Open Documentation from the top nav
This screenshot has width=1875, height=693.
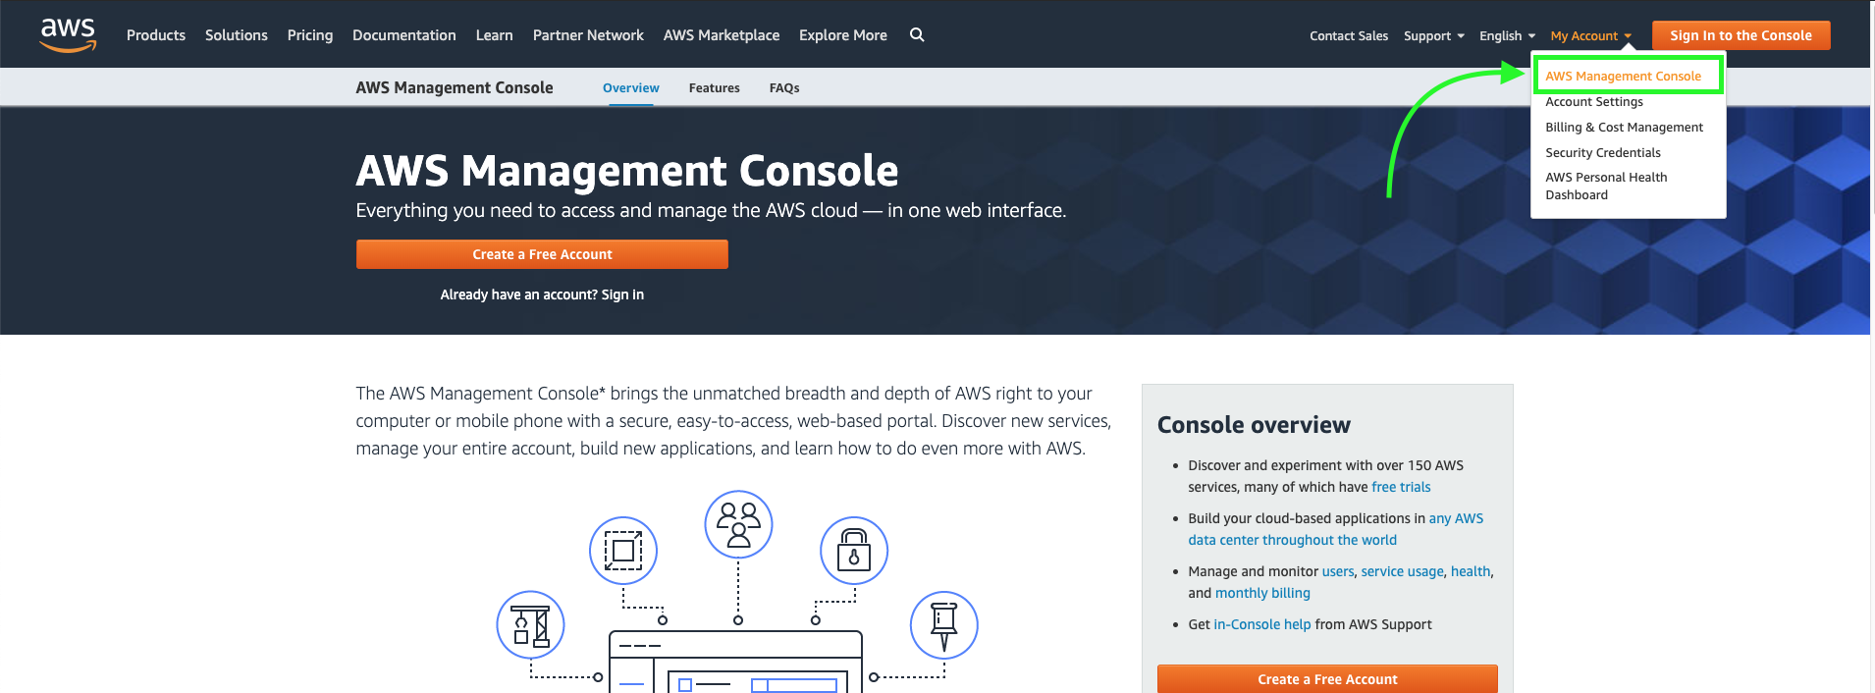(404, 34)
